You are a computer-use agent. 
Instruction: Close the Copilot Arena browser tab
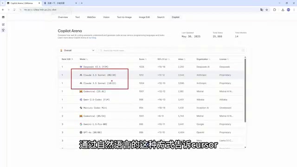[x=39, y=3]
